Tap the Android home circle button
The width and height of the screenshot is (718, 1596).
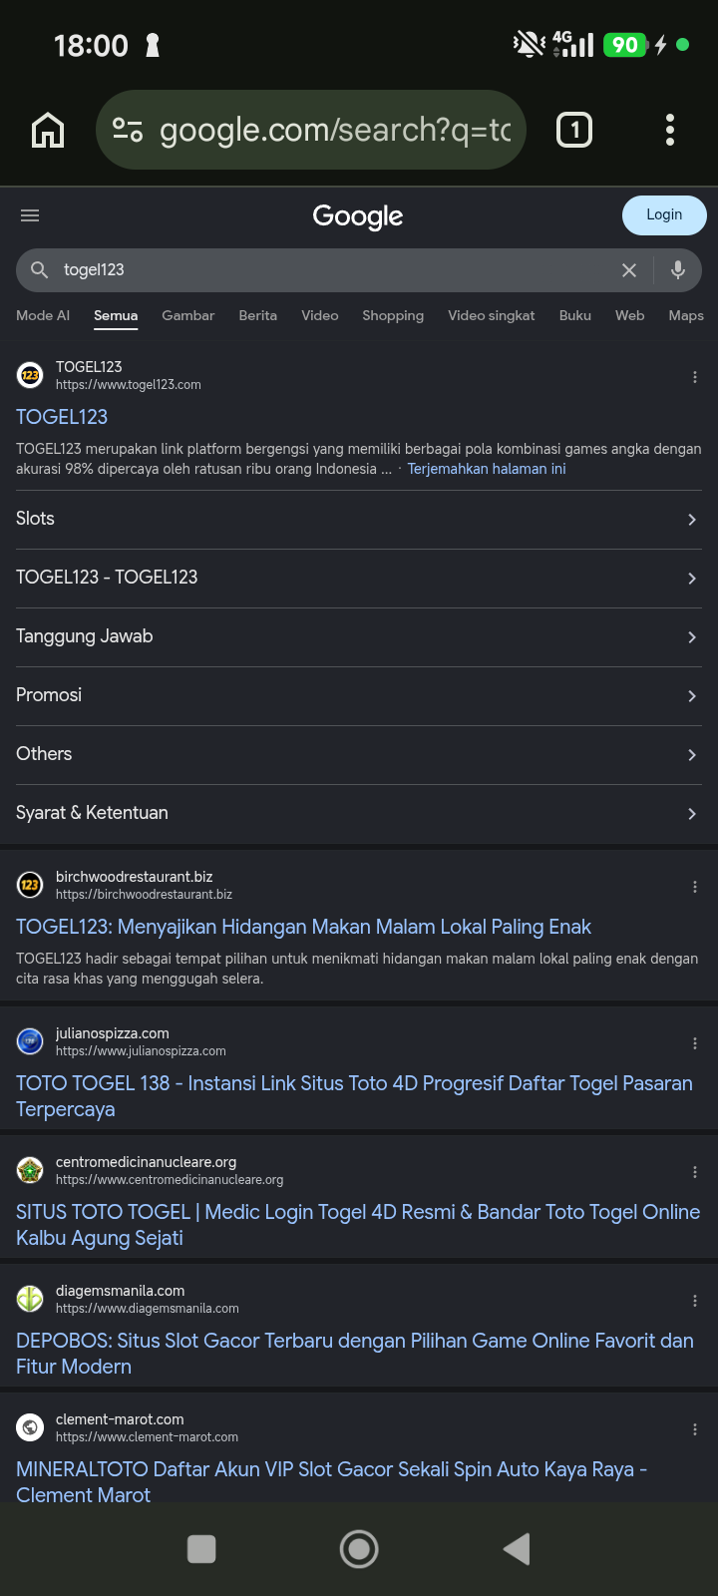click(359, 1549)
